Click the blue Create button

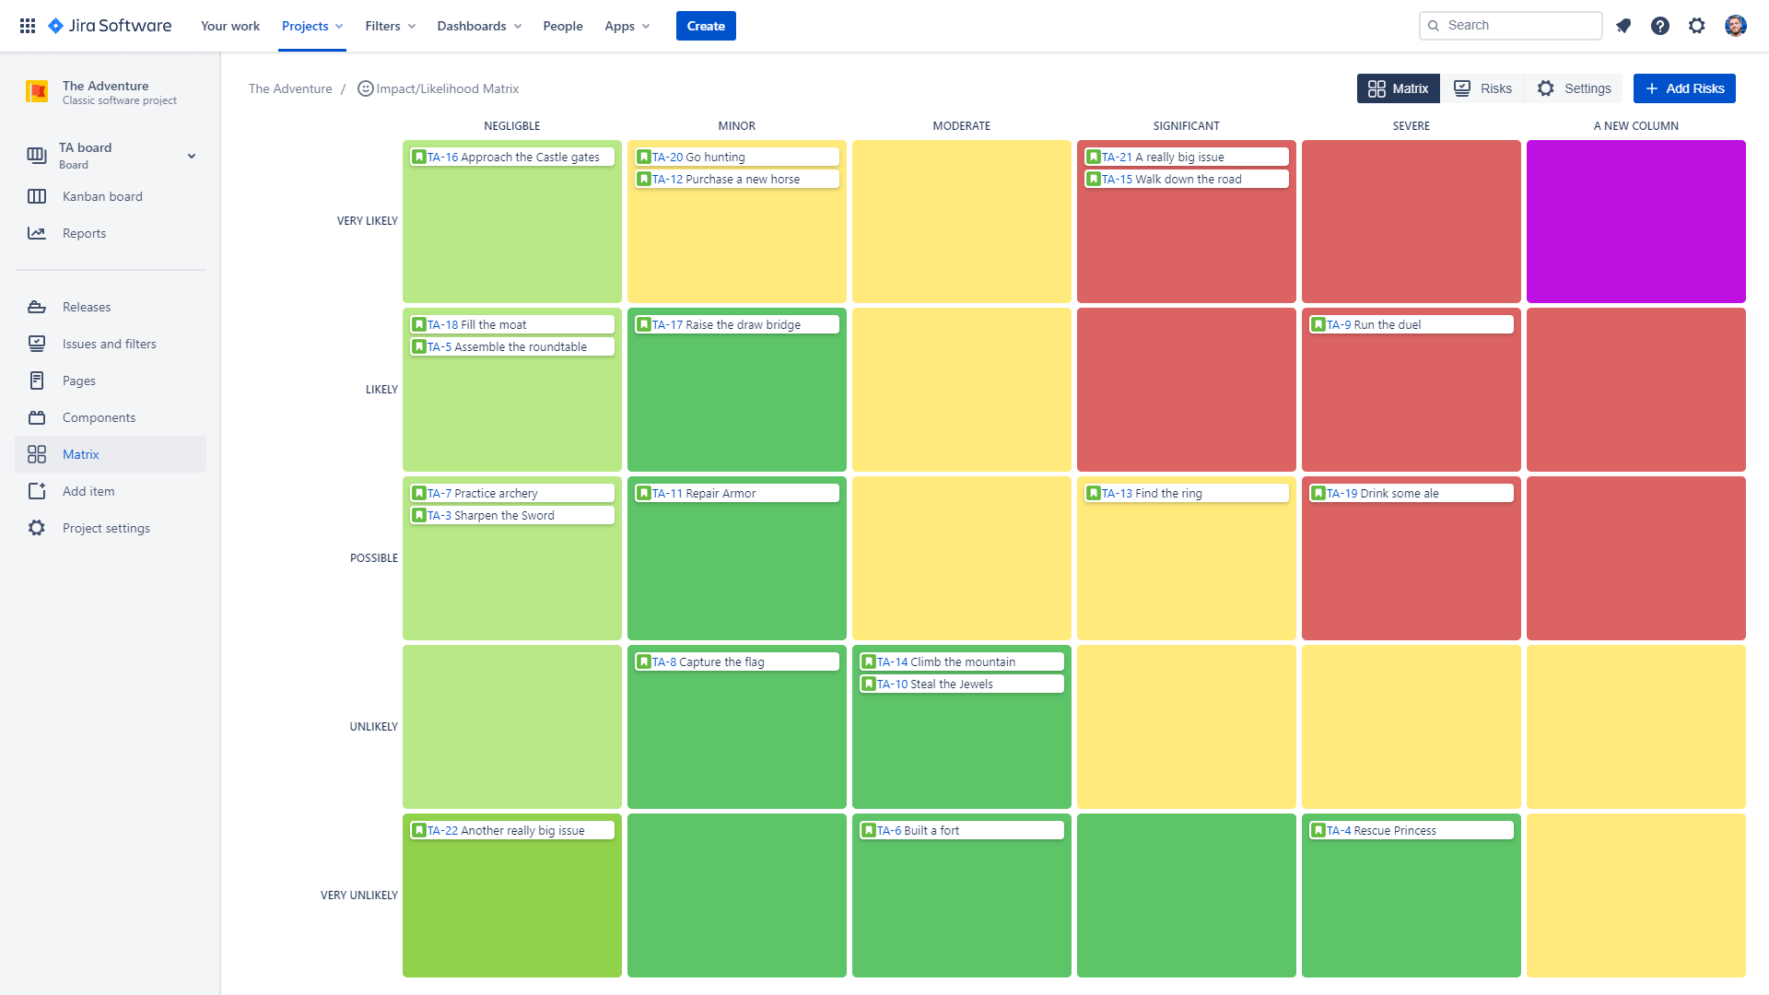point(706,26)
